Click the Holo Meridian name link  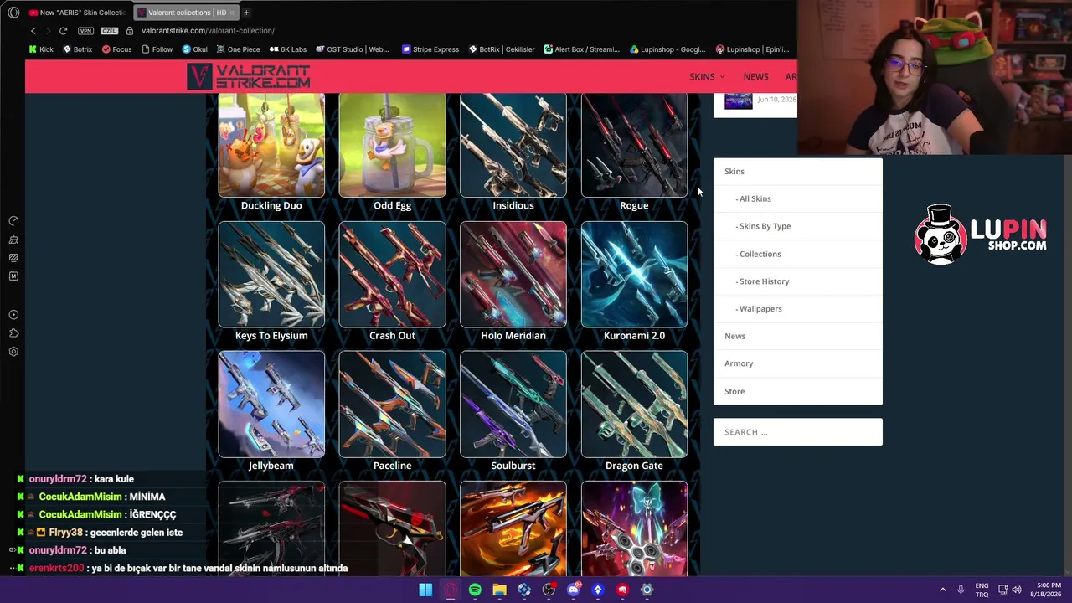(x=513, y=335)
